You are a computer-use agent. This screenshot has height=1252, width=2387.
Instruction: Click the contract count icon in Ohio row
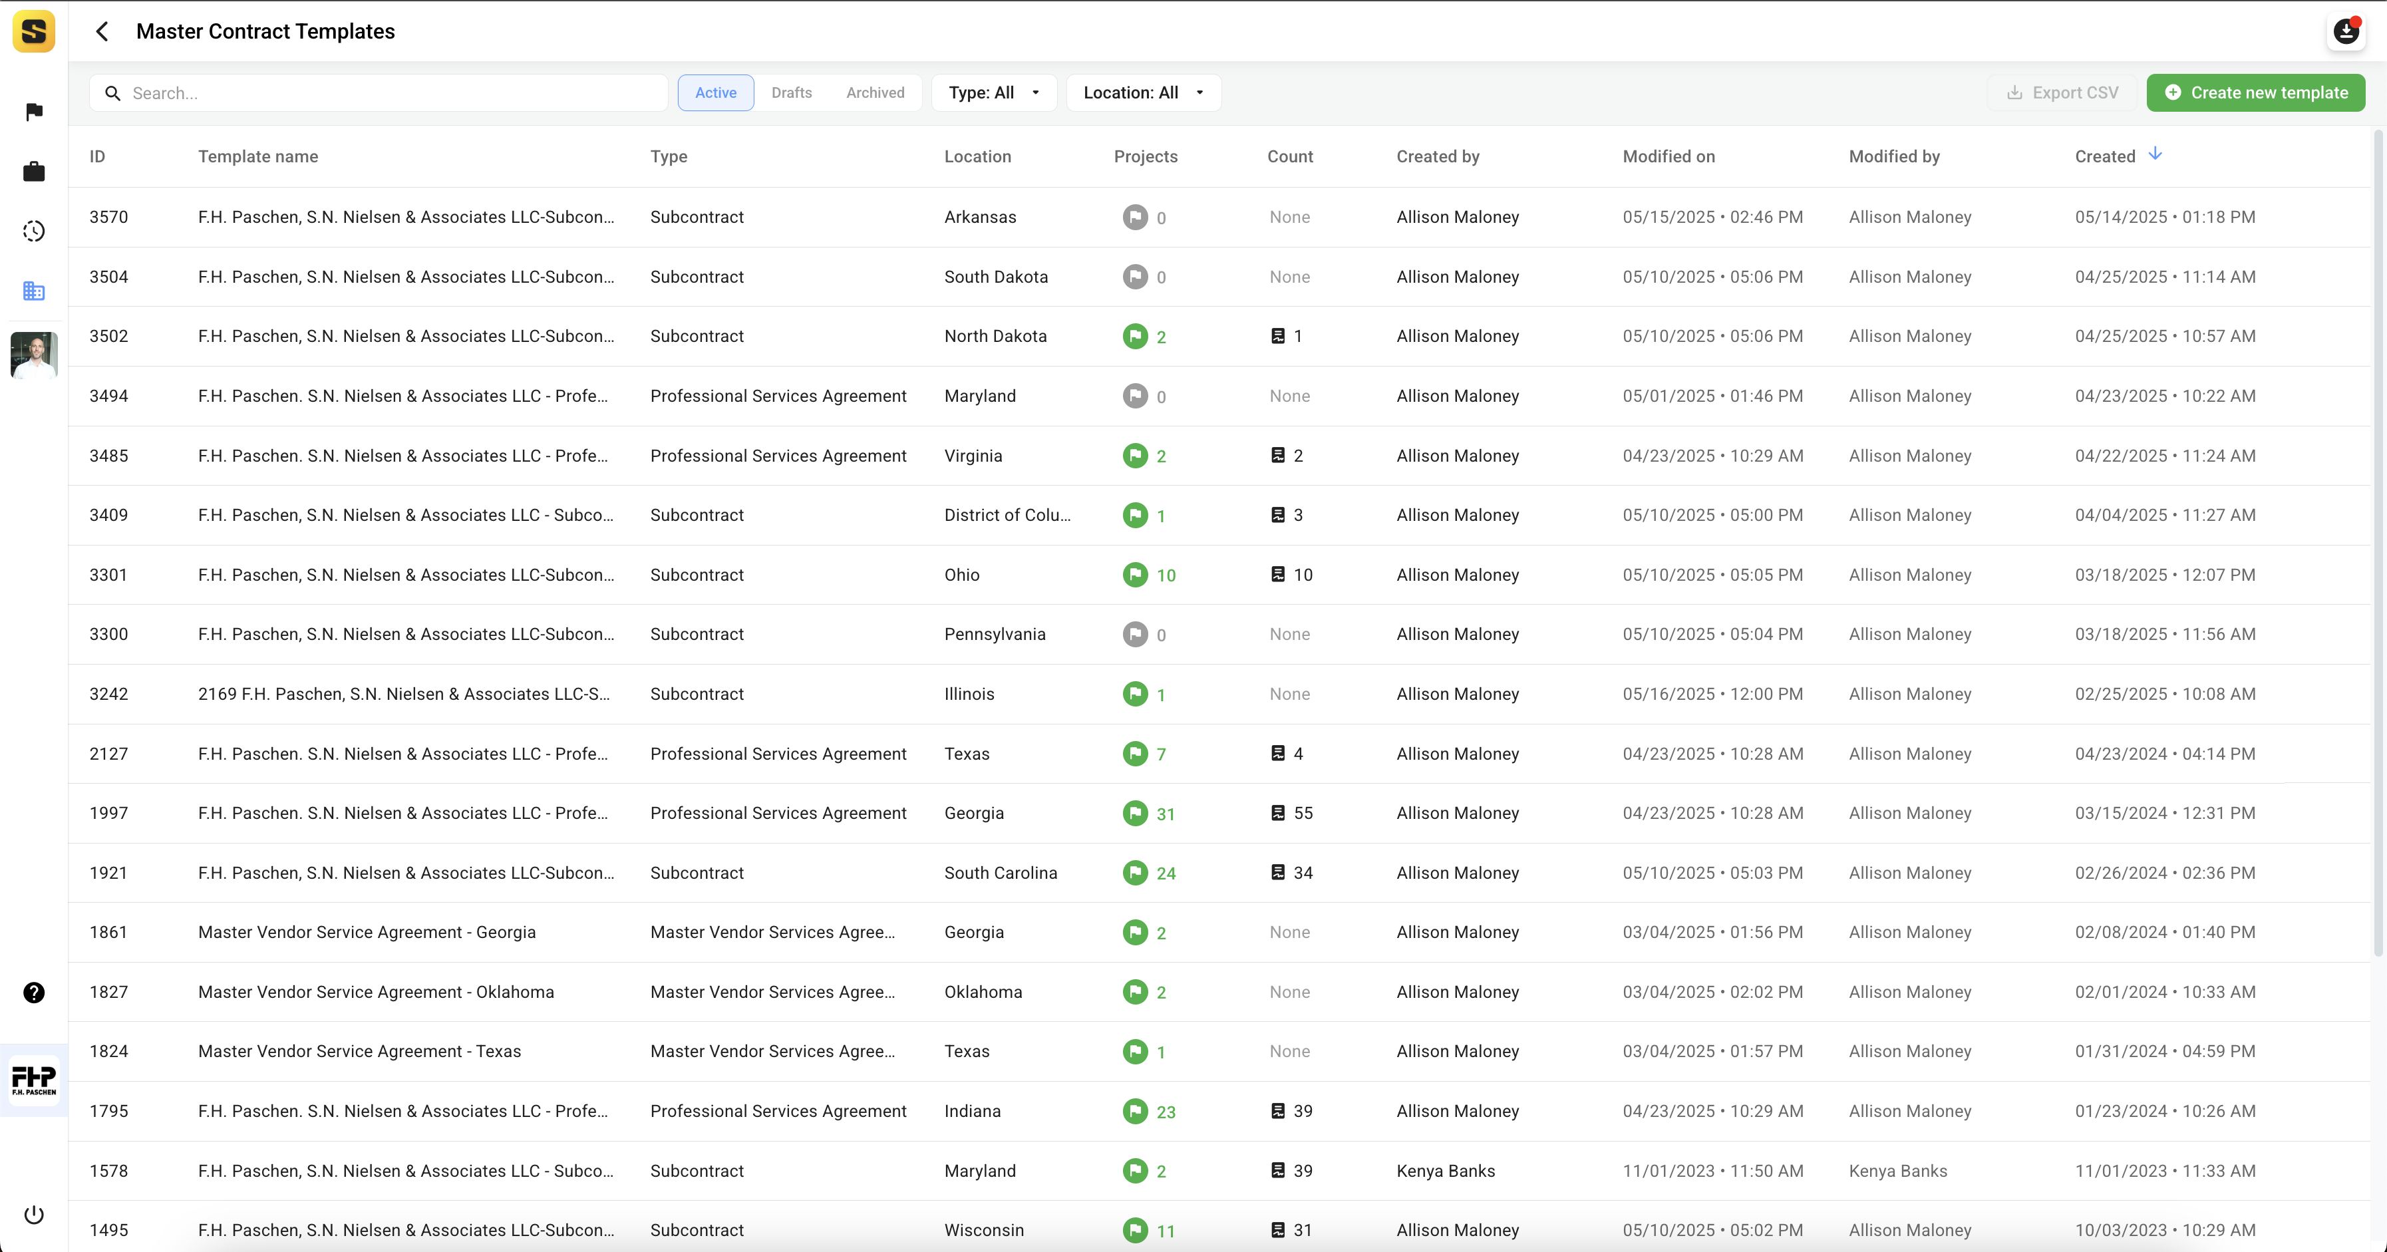(x=1278, y=575)
